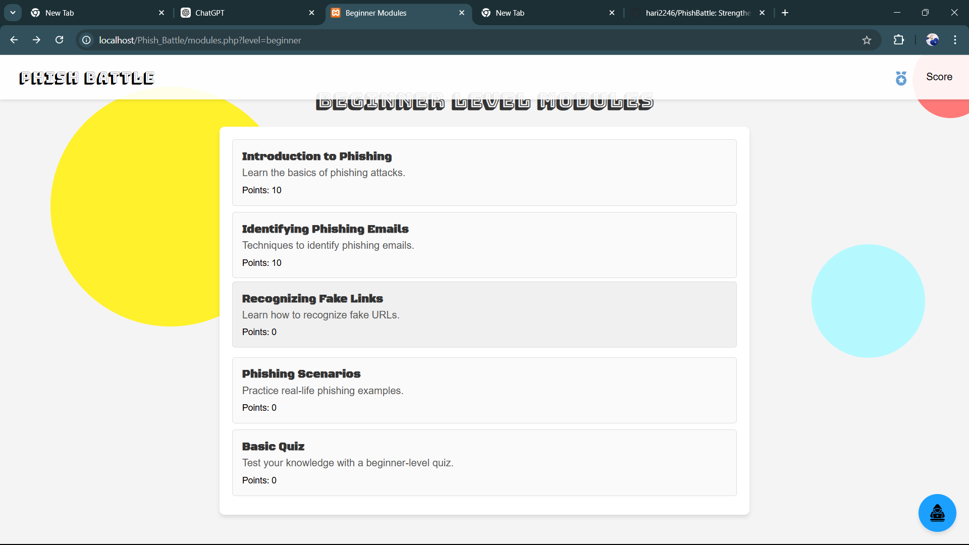Open the Score link in header
Viewport: 969px width, 545px height.
coord(939,77)
